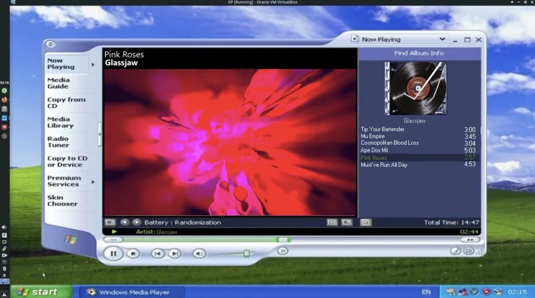The height and width of the screenshot is (298, 535).
Task: Click the network computers tray icon
Action: pyautogui.click(x=462, y=292)
